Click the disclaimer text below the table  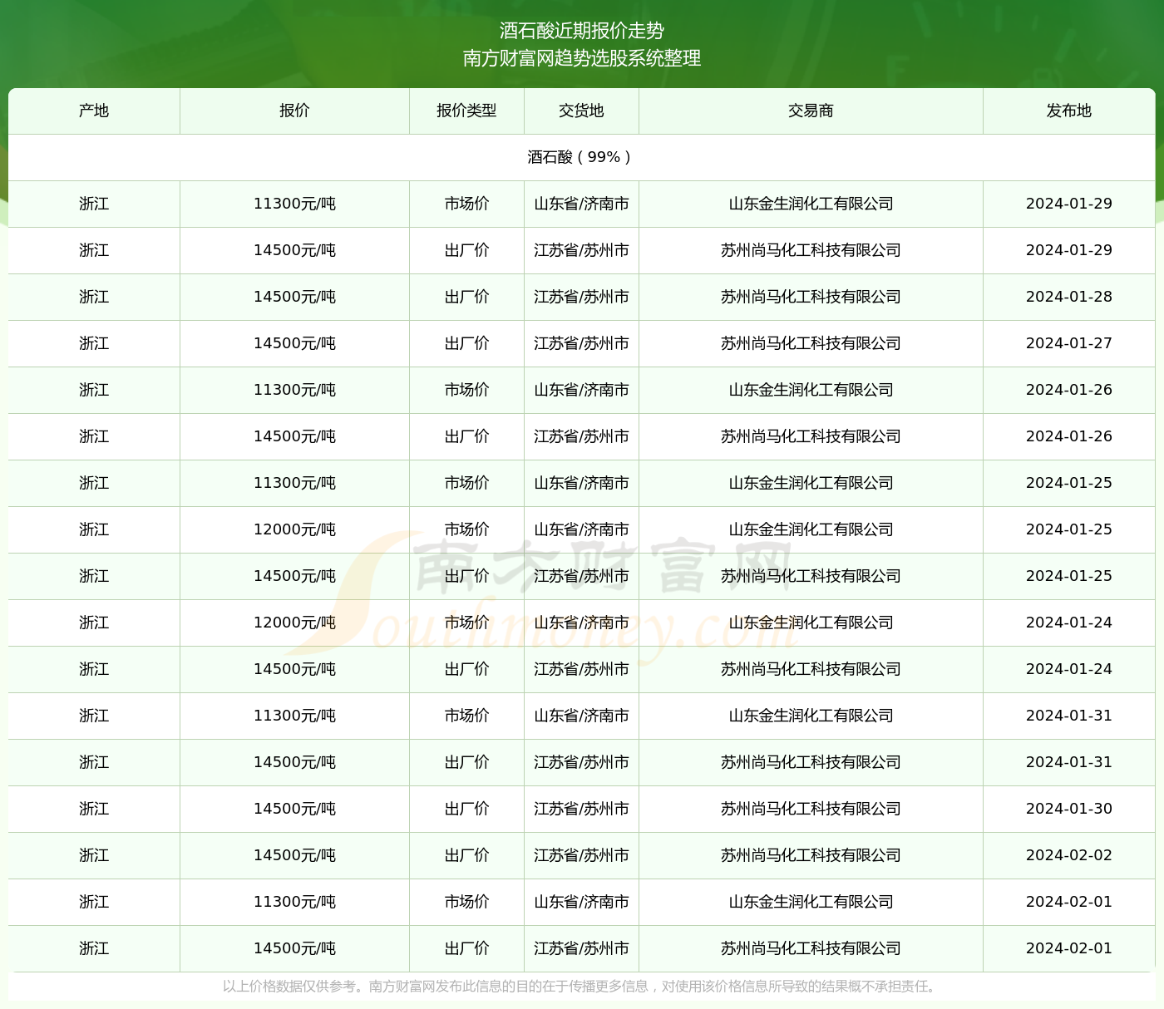[581, 987]
